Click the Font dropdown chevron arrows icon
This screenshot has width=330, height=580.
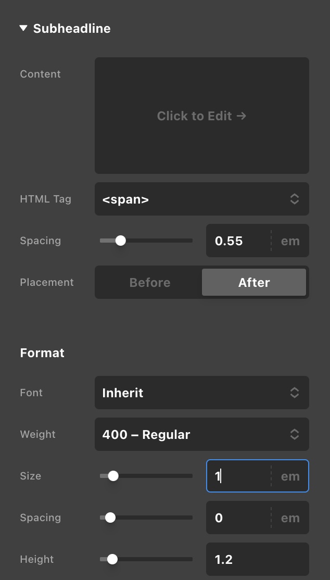pyautogui.click(x=295, y=393)
